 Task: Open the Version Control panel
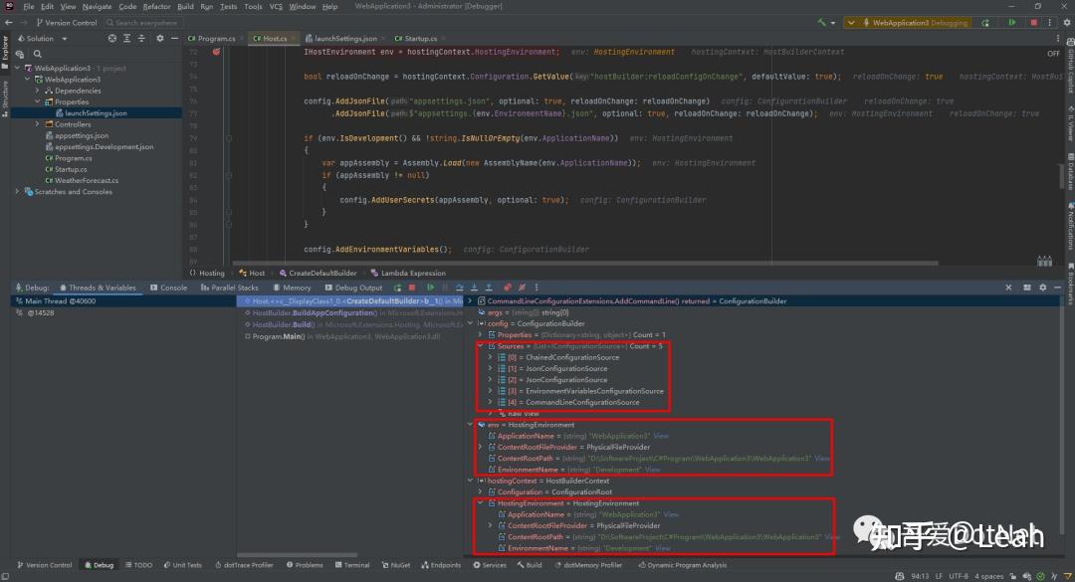click(47, 564)
